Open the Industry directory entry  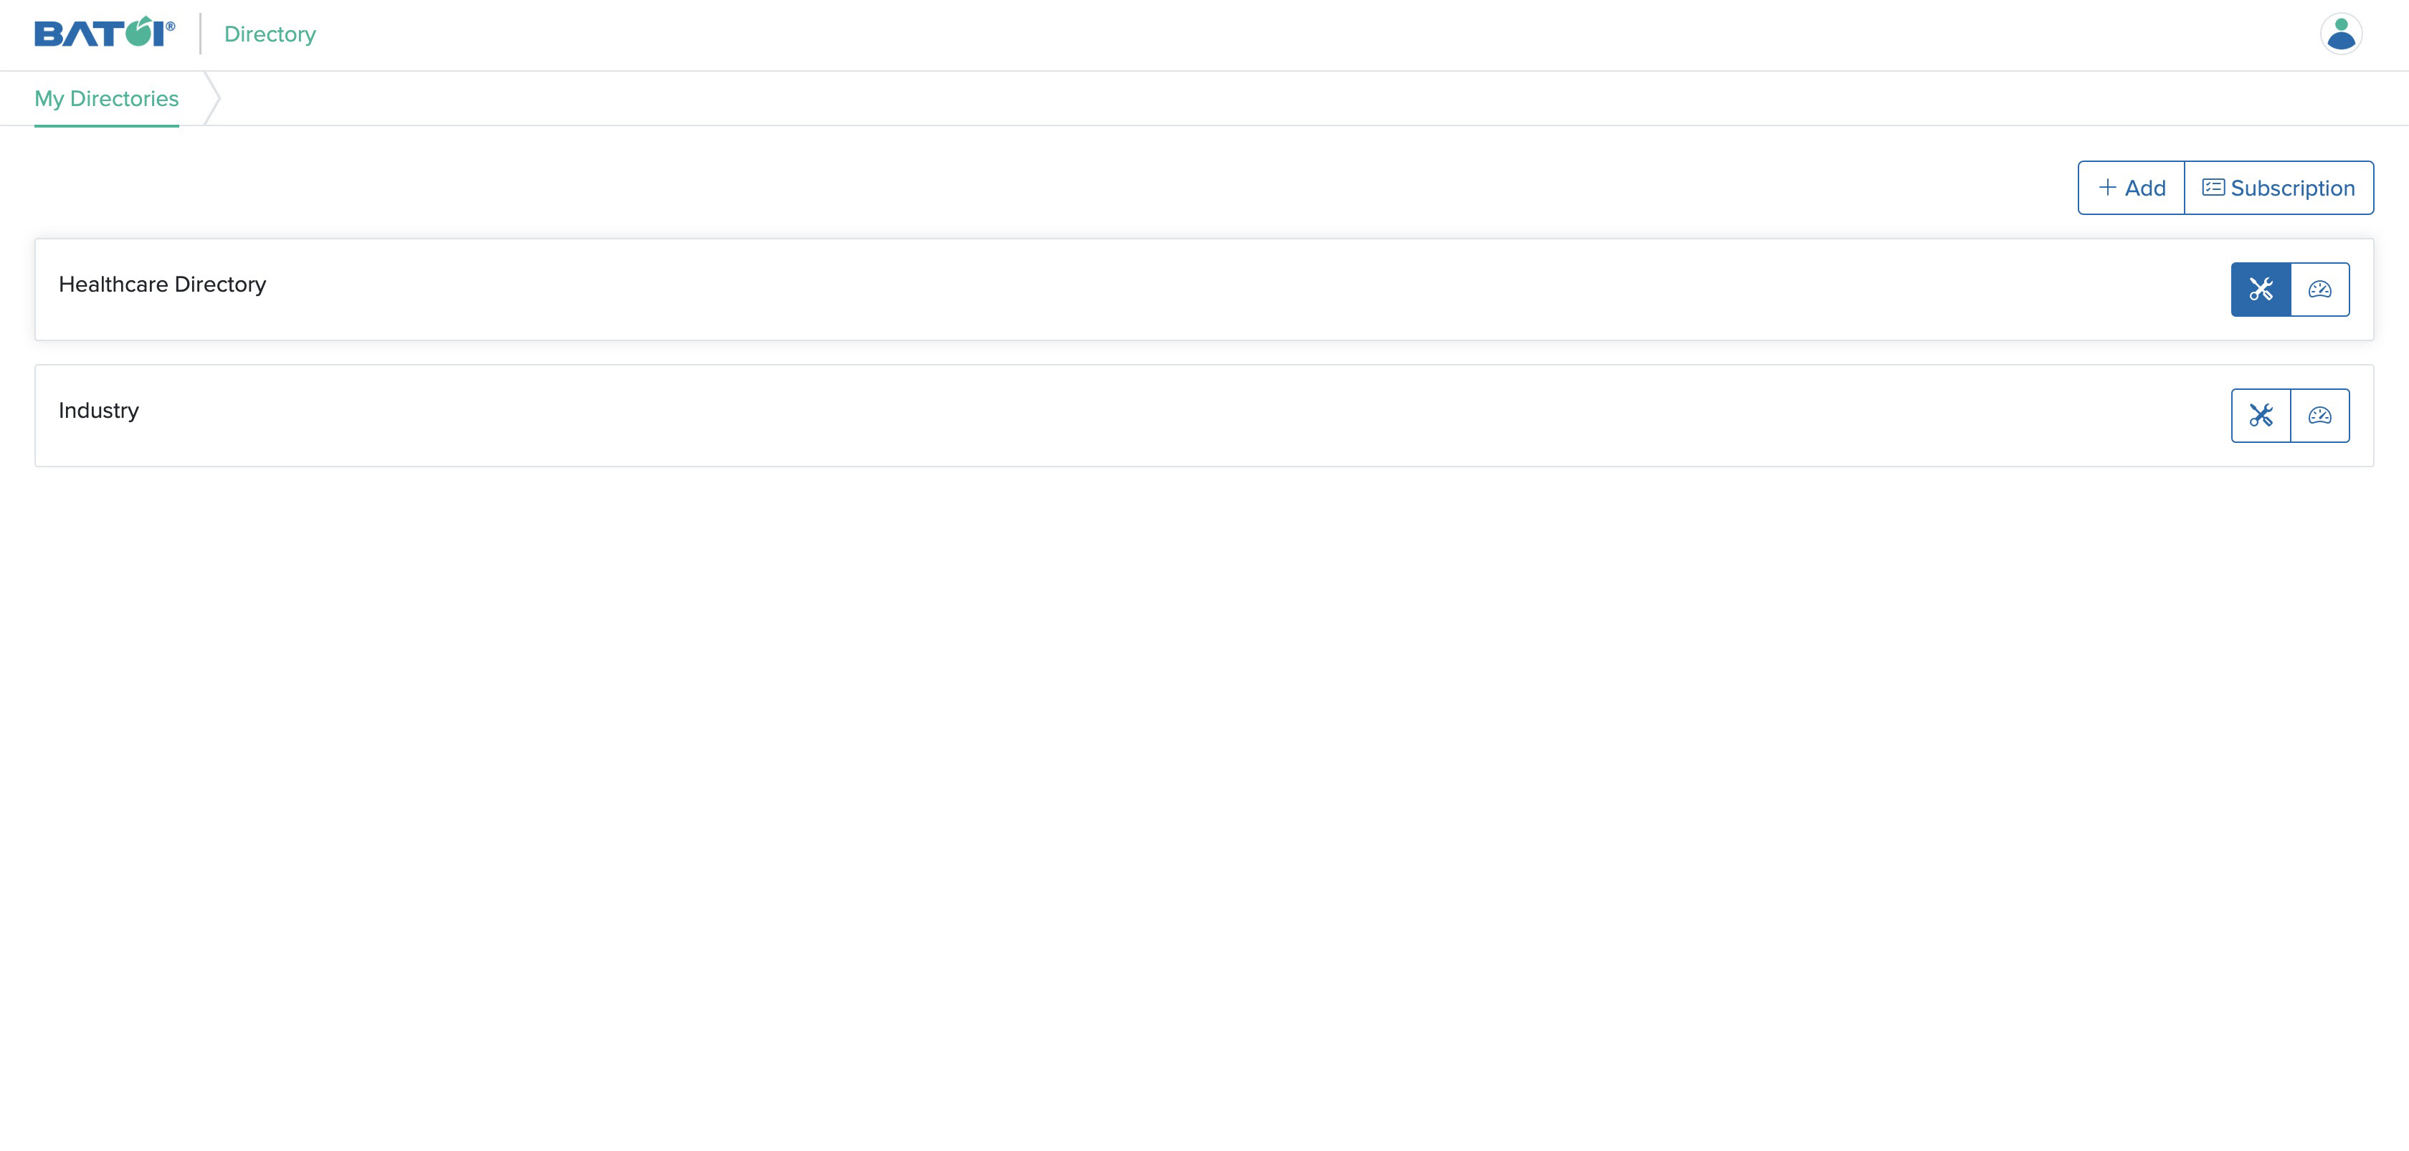tap(98, 409)
